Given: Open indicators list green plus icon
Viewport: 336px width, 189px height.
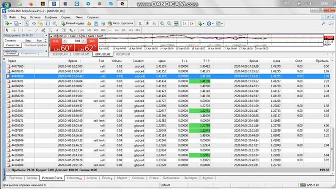Looking at the screenshot, I should [200, 24].
